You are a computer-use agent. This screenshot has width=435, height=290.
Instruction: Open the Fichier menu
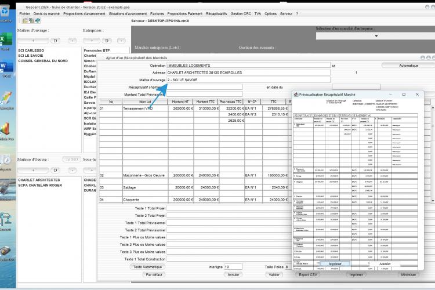tap(24, 13)
